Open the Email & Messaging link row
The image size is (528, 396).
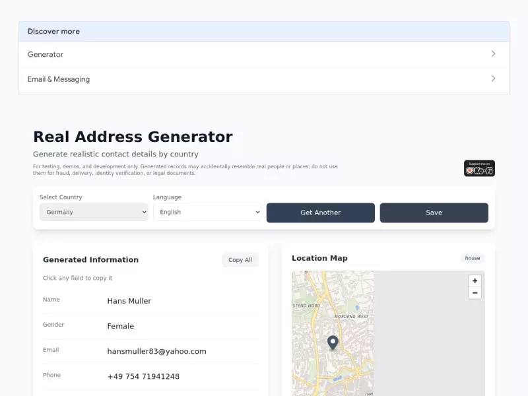coord(263,79)
